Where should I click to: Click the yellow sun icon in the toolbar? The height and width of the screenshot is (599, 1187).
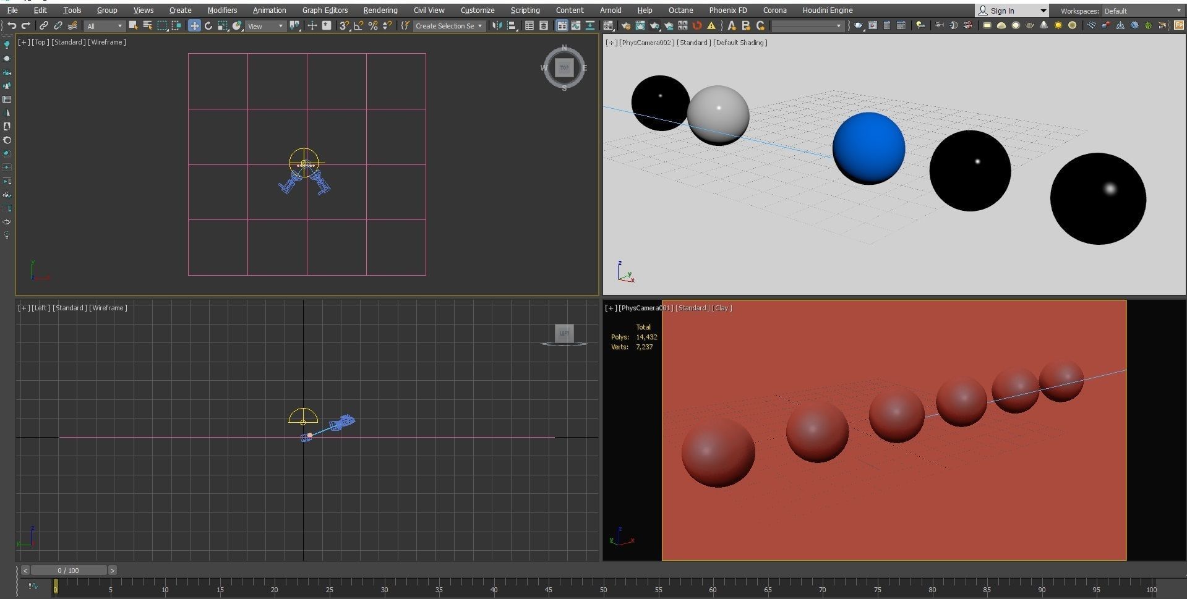click(x=1058, y=25)
